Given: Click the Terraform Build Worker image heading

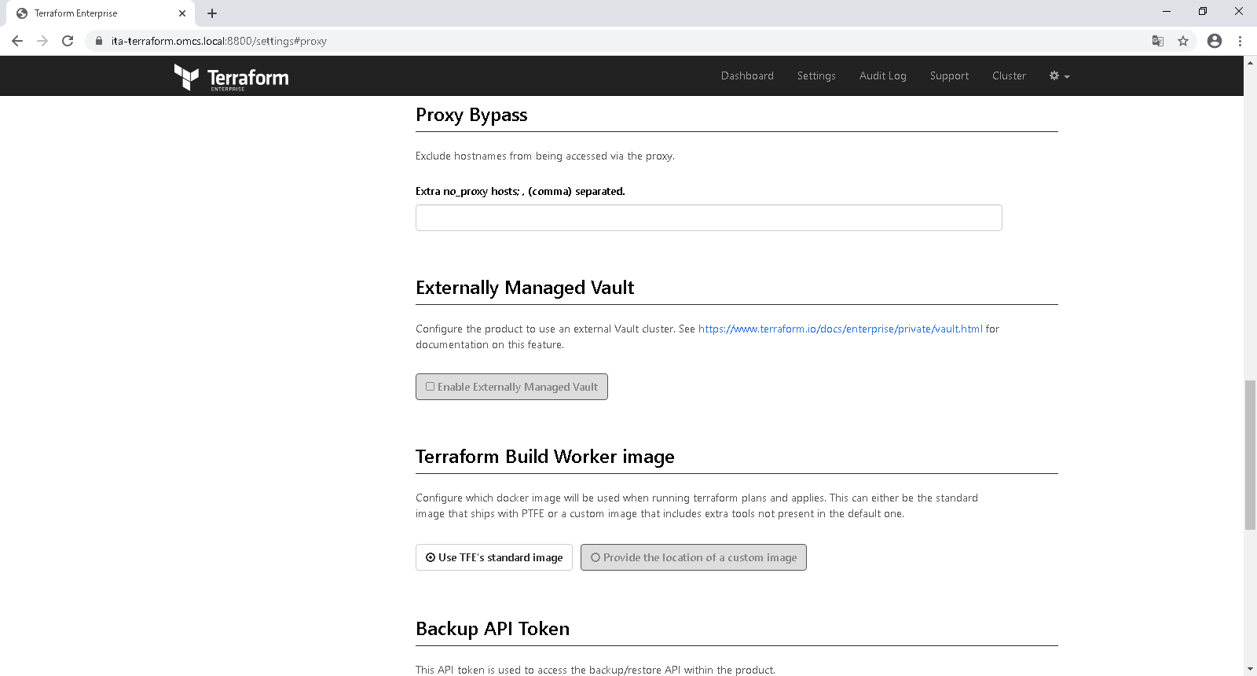Looking at the screenshot, I should pos(545,457).
